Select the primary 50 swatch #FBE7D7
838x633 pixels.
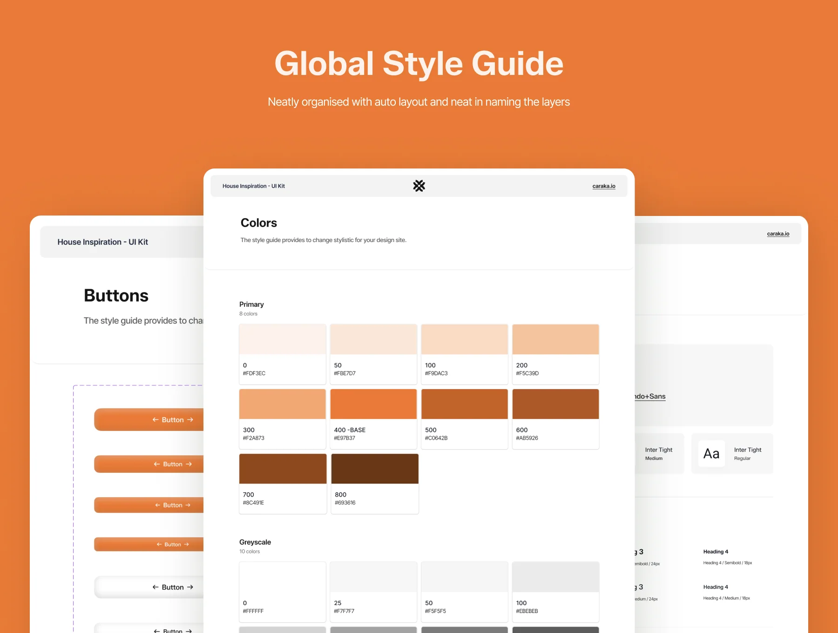[373, 354]
